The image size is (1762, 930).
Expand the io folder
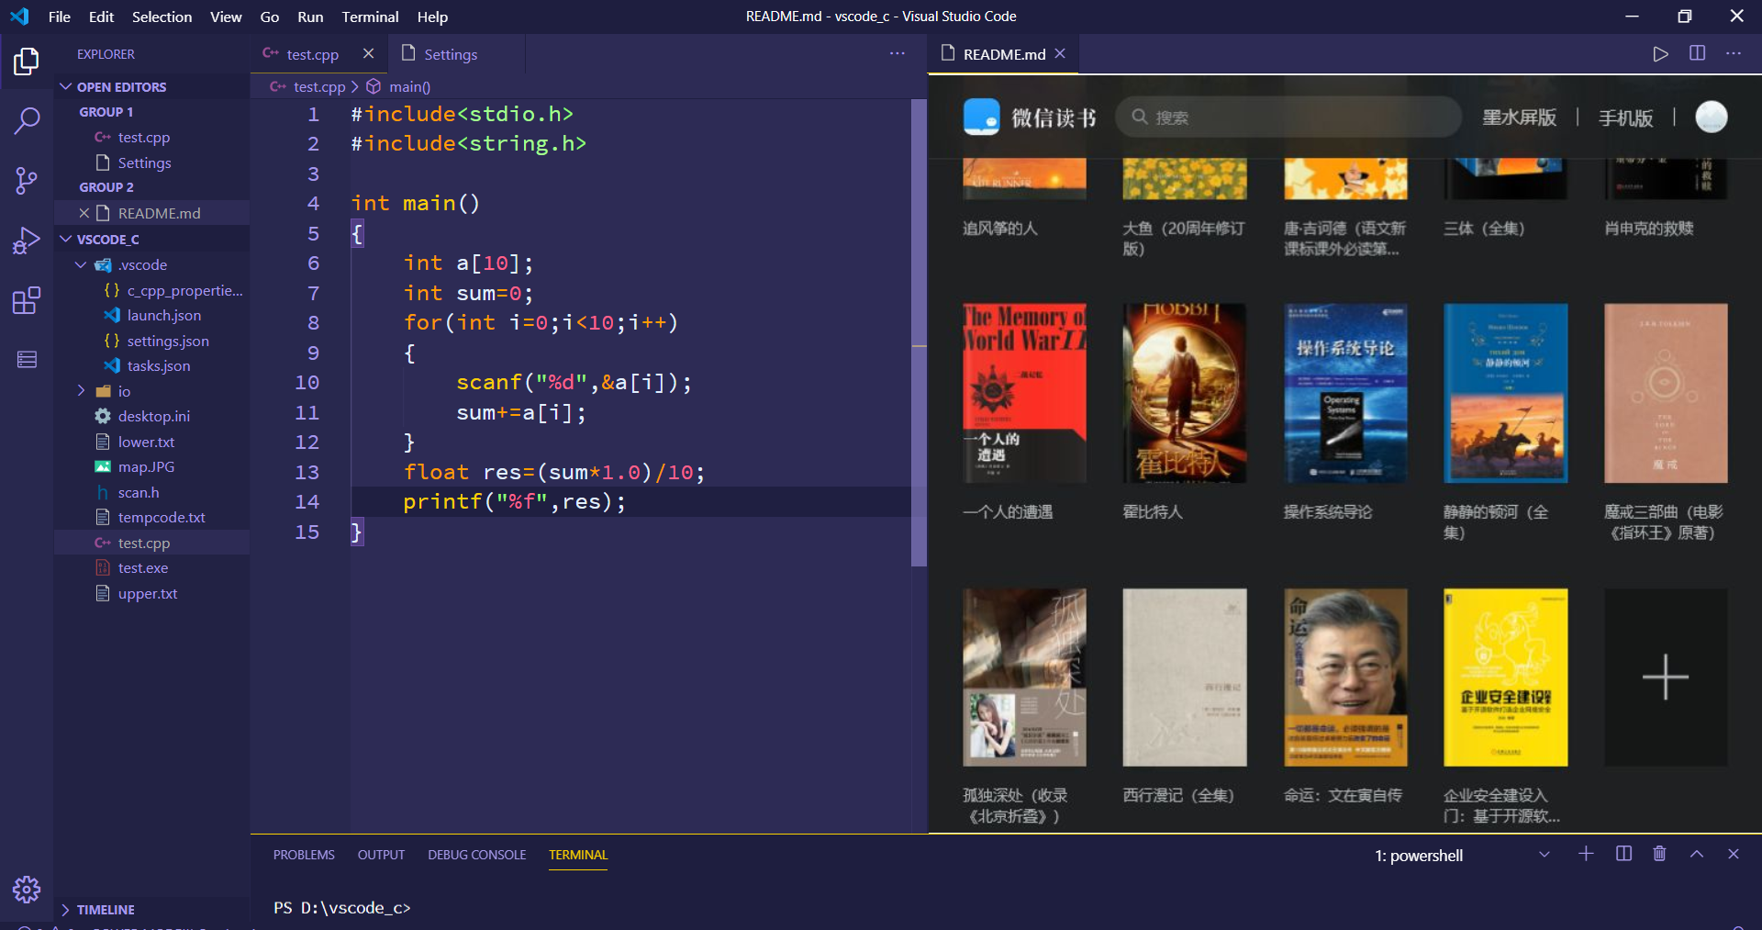(x=81, y=391)
